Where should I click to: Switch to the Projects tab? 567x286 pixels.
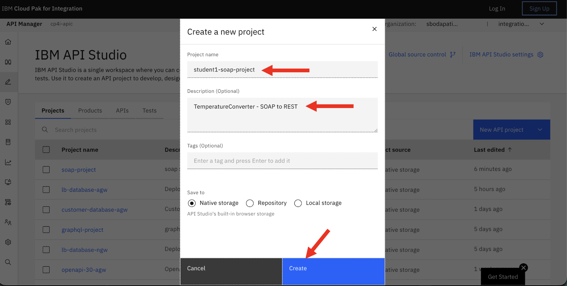click(53, 110)
